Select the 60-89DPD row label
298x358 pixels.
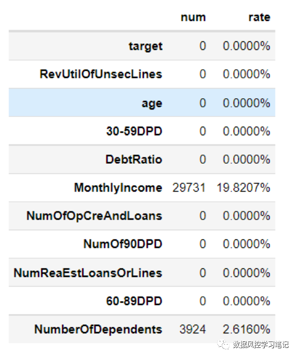[x=134, y=301]
